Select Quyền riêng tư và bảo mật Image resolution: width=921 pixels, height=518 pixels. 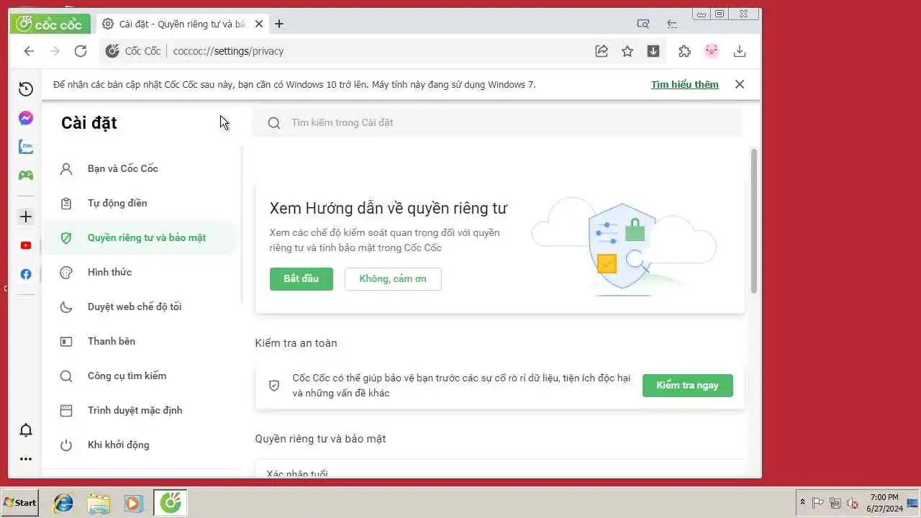(x=140, y=237)
